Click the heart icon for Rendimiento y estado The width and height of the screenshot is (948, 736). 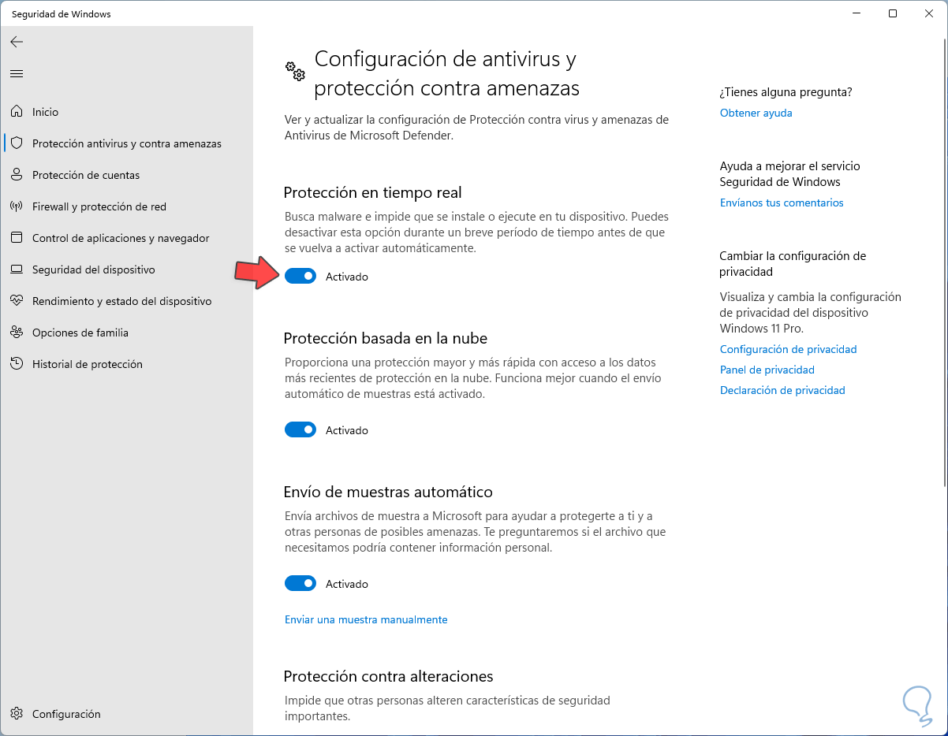pyautogui.click(x=17, y=301)
